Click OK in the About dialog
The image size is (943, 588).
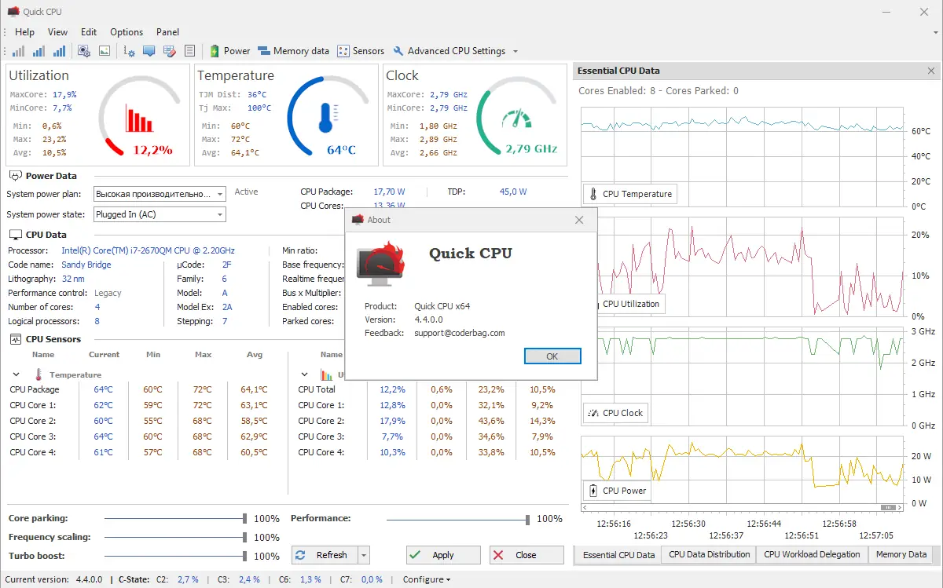tap(552, 356)
